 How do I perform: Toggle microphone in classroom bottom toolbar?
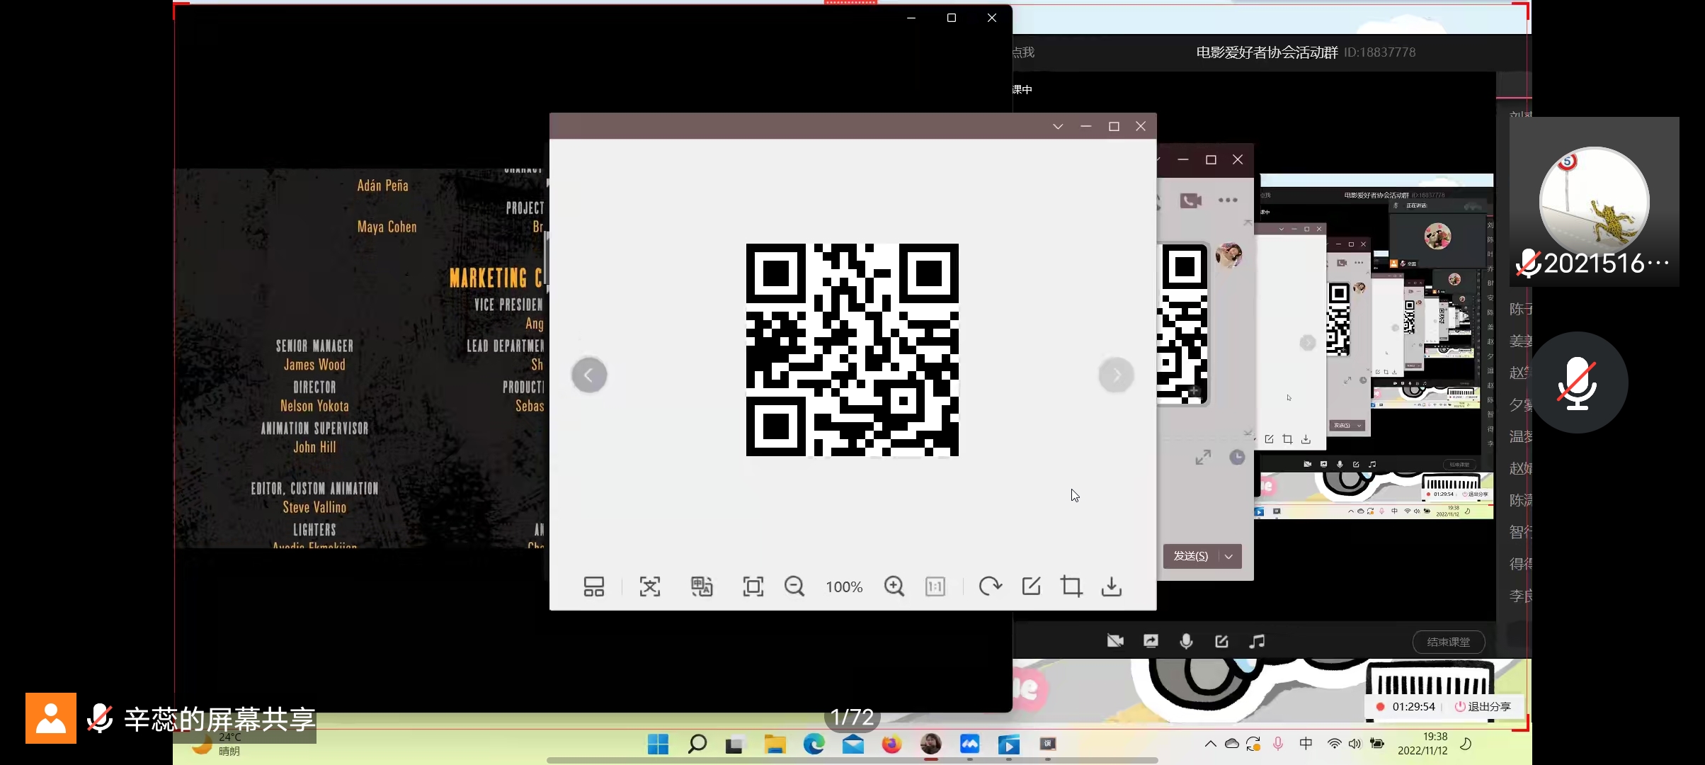[1186, 641]
